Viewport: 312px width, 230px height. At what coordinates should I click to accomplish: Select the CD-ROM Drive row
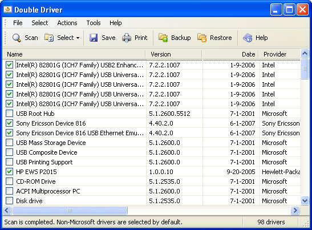[151, 181]
